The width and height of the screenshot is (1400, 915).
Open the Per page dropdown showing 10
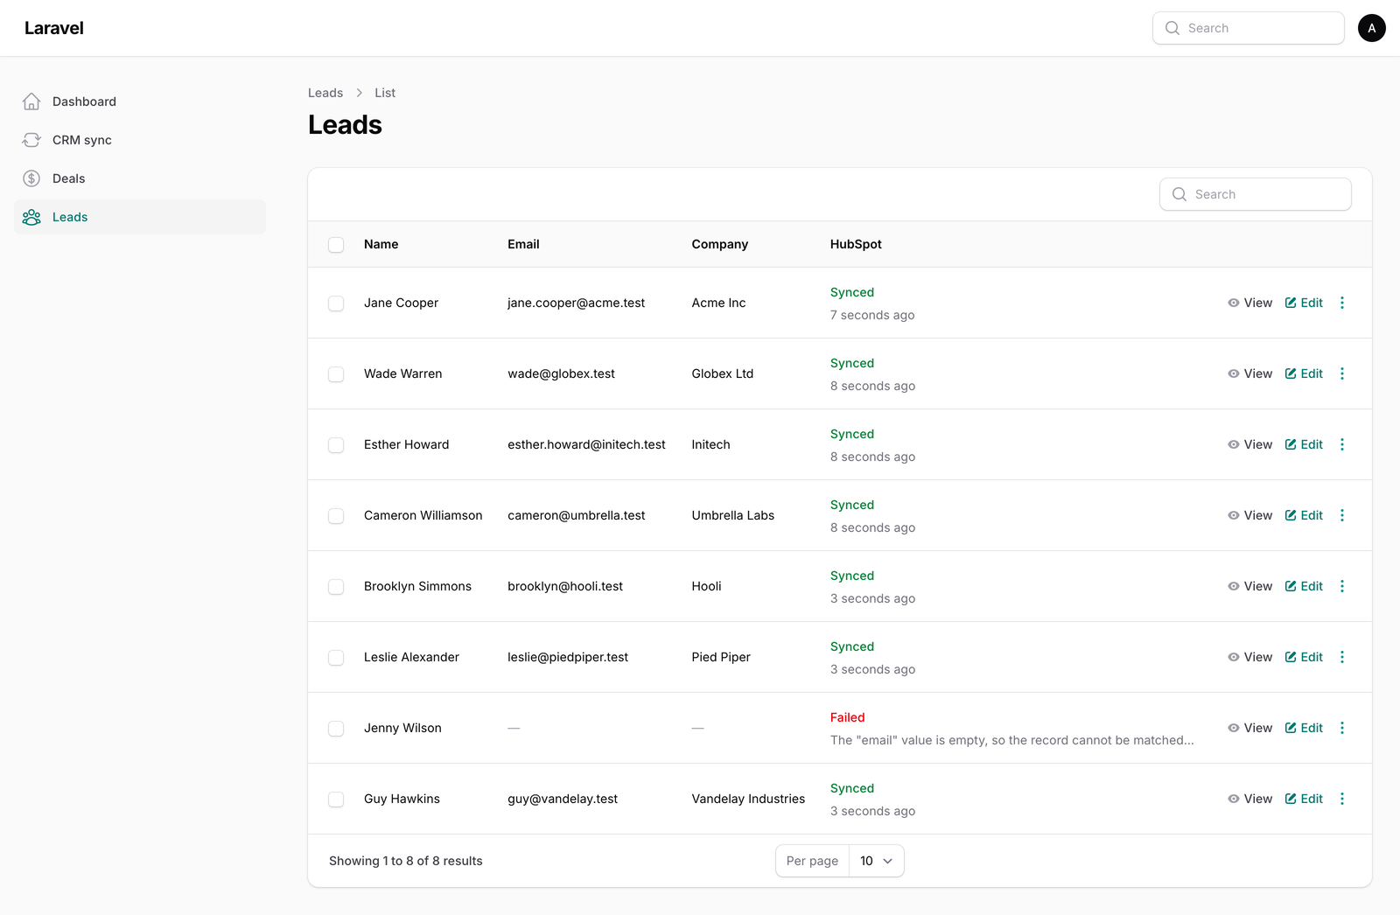point(876,861)
